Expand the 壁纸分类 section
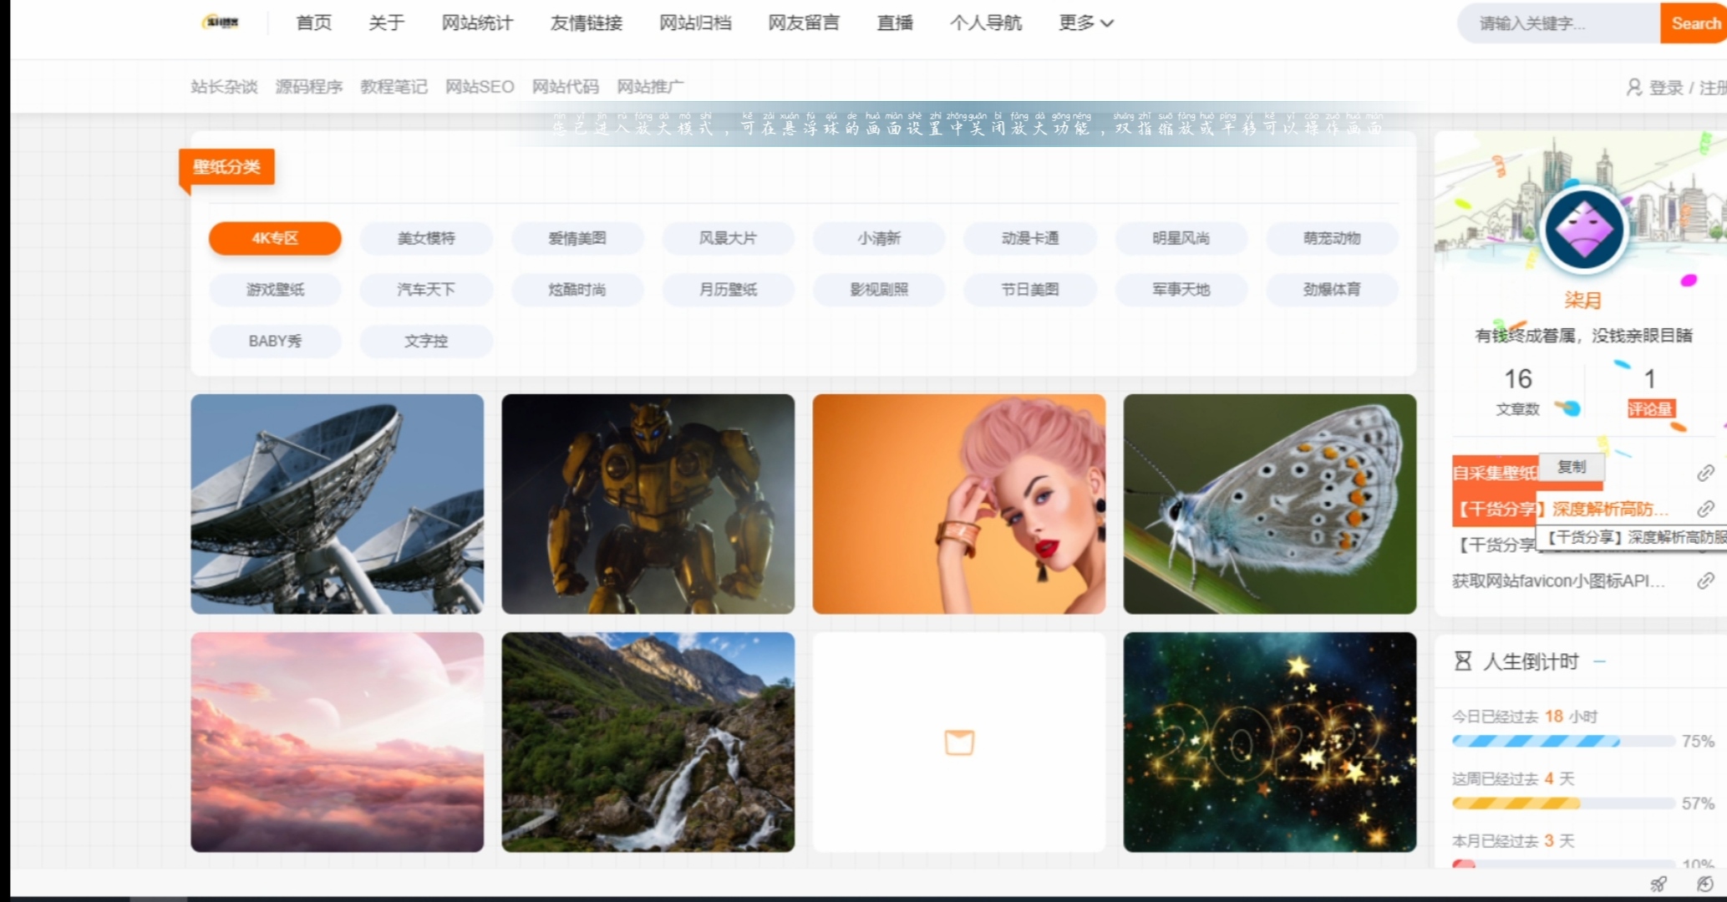This screenshot has height=902, width=1727. coord(228,167)
